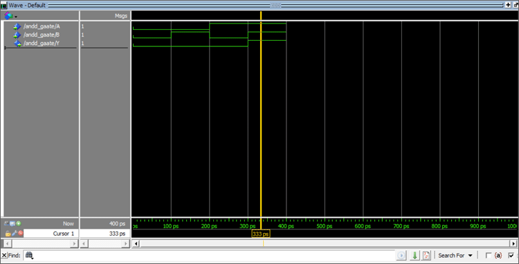The width and height of the screenshot is (519, 264).
Task: Toggle the (a) match case checkbox
Action: [489, 256]
